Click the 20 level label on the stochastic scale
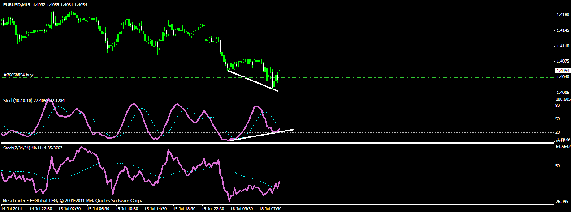 558,132
